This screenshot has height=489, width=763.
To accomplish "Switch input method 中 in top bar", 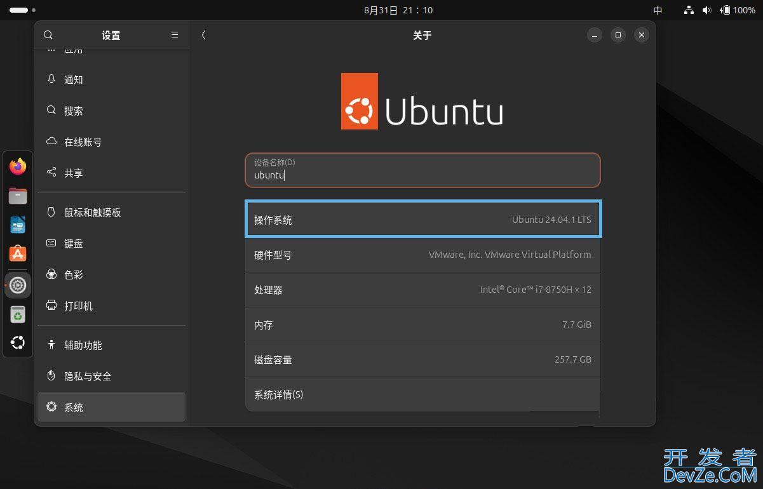I will (x=658, y=10).
